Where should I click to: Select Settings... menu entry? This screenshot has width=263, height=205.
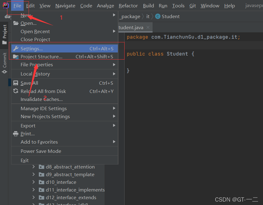(65, 48)
